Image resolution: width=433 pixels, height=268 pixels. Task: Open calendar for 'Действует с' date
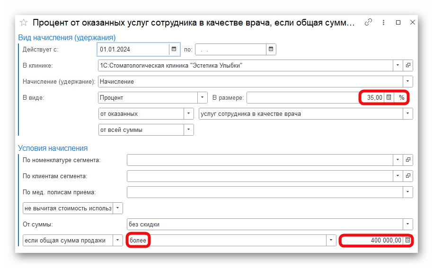[174, 49]
